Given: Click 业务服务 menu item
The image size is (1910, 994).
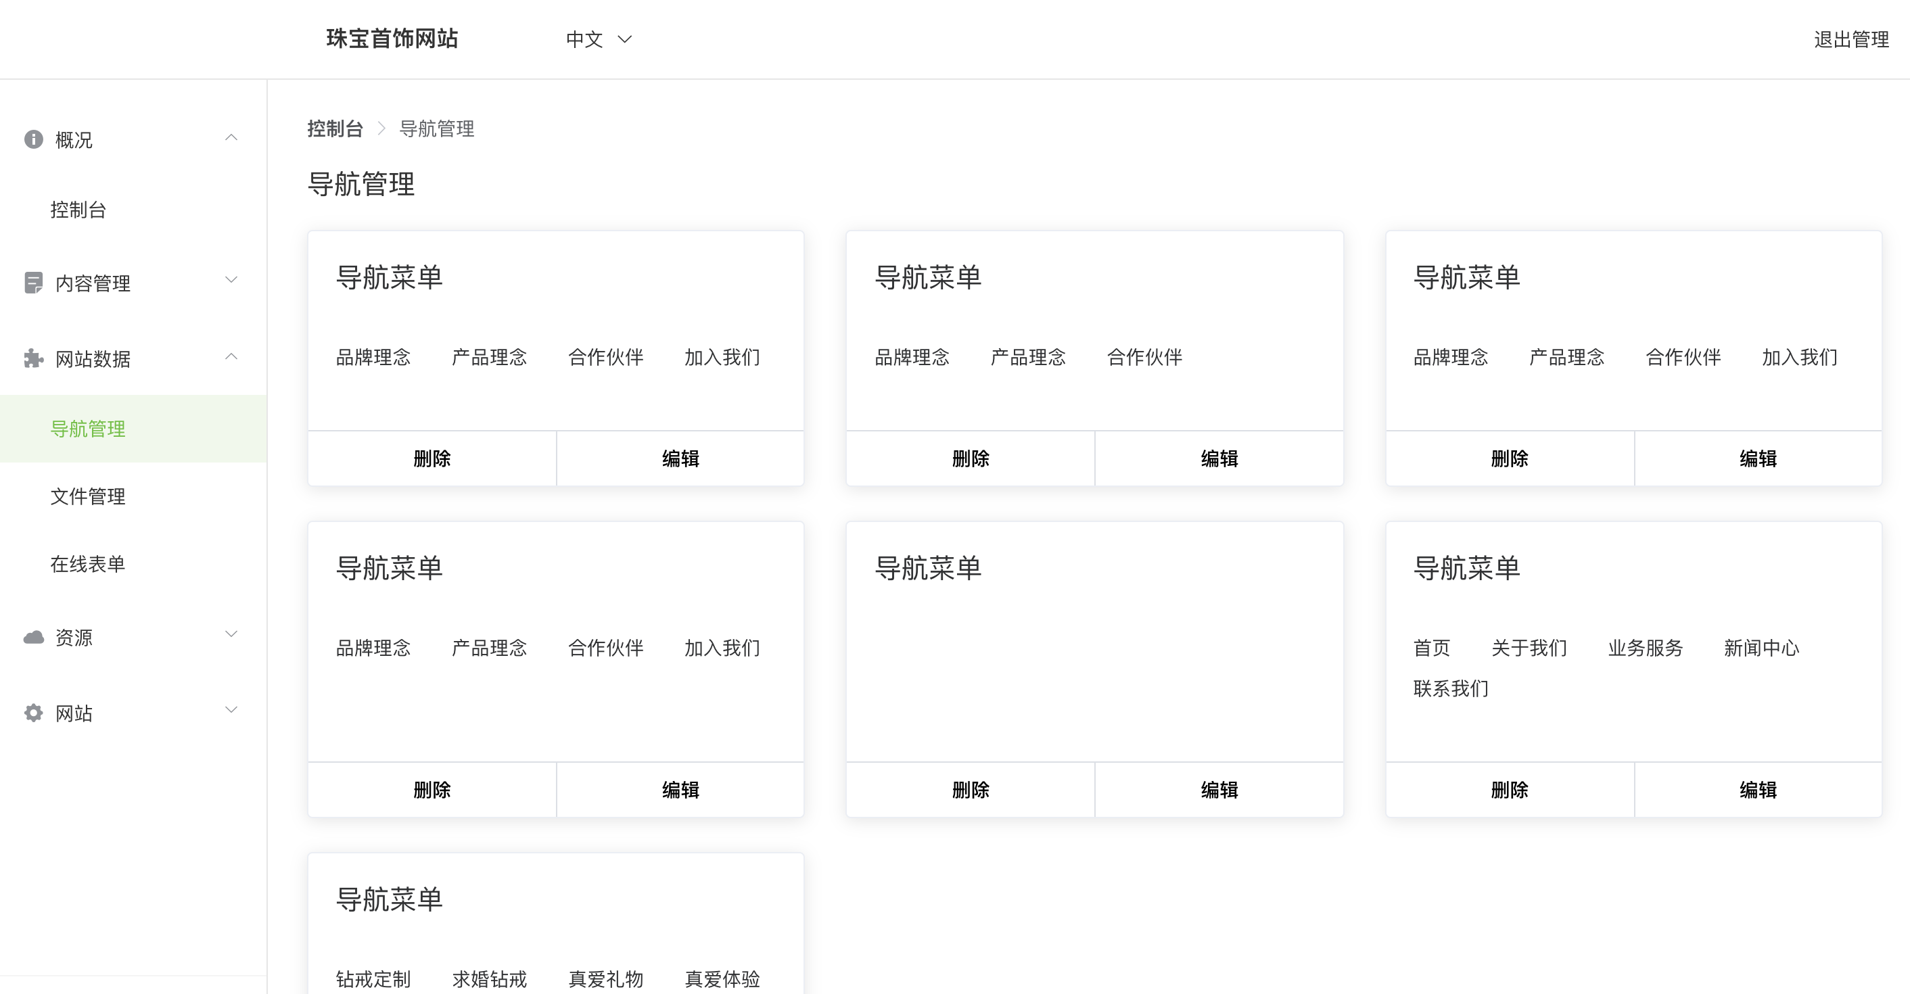Looking at the screenshot, I should [1646, 648].
